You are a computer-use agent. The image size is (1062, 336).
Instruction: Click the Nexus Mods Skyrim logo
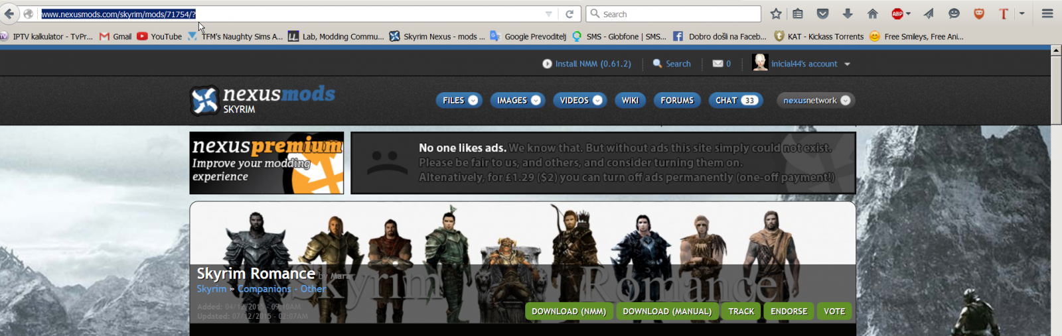[x=262, y=100]
